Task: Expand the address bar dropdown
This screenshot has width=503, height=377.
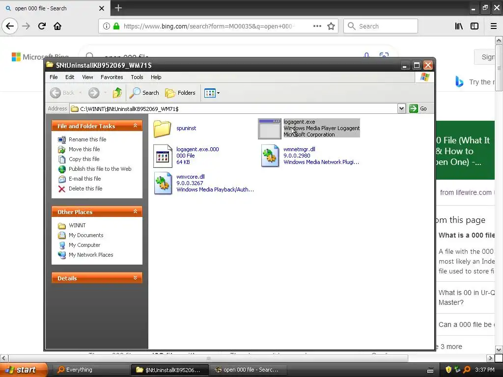Action: coord(401,108)
